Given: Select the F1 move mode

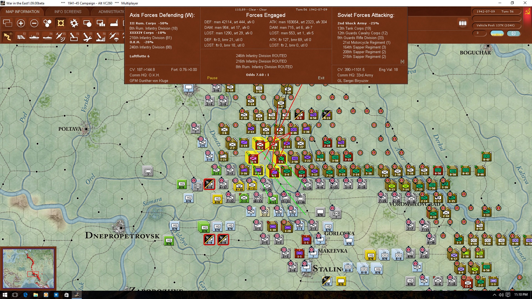Looking at the screenshot, I should 7,37.
